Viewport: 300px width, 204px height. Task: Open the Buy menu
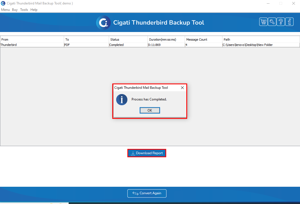coord(15,10)
